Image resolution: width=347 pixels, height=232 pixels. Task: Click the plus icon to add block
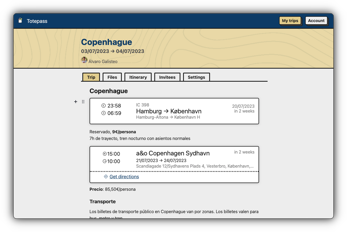[76, 102]
